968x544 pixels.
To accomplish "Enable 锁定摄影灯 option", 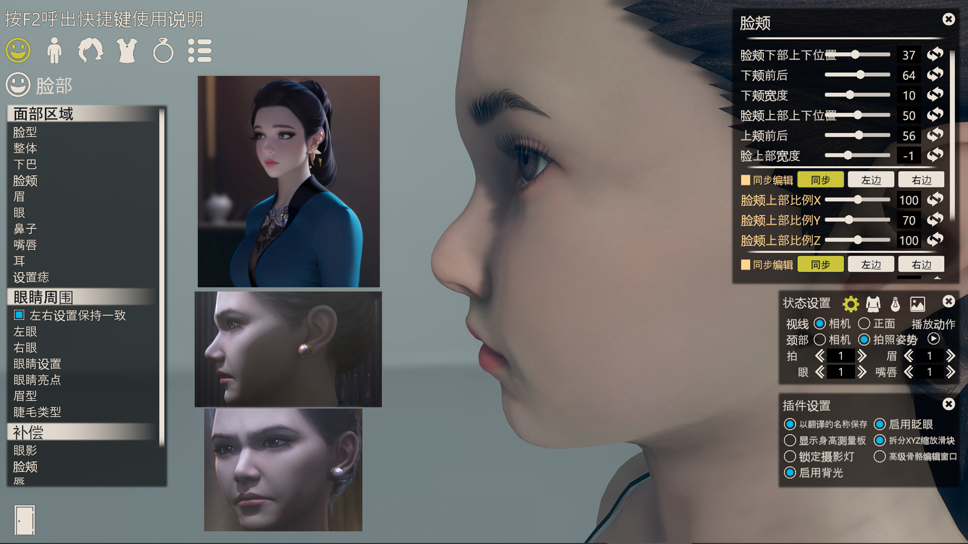I will click(x=790, y=456).
